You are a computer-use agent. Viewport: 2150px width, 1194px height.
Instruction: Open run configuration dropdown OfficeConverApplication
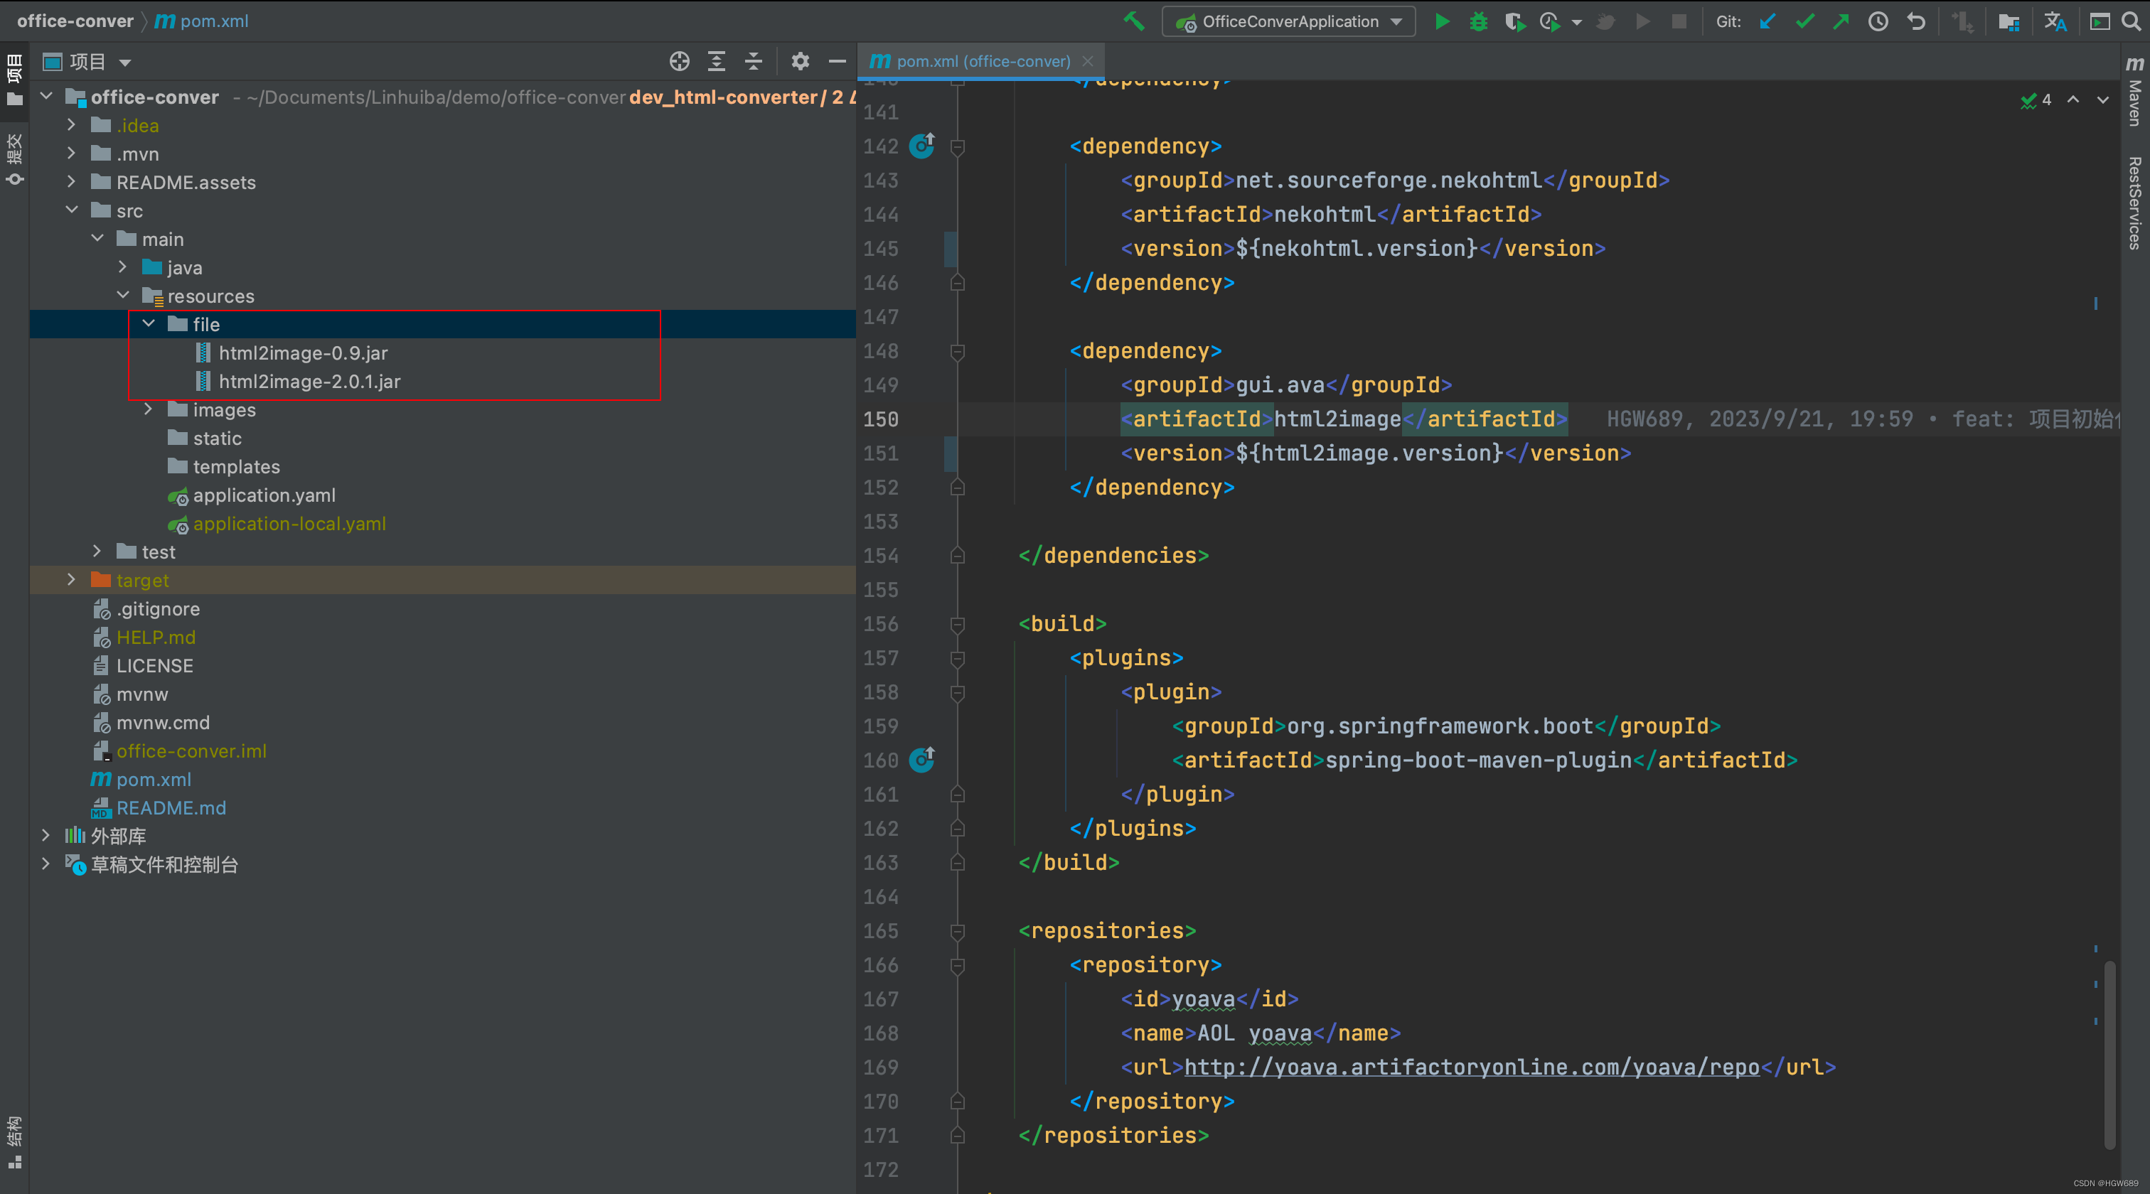1289,22
